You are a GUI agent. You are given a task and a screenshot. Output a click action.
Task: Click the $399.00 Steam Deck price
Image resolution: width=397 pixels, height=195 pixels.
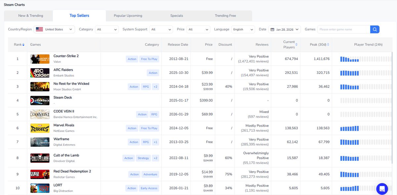point(206,101)
